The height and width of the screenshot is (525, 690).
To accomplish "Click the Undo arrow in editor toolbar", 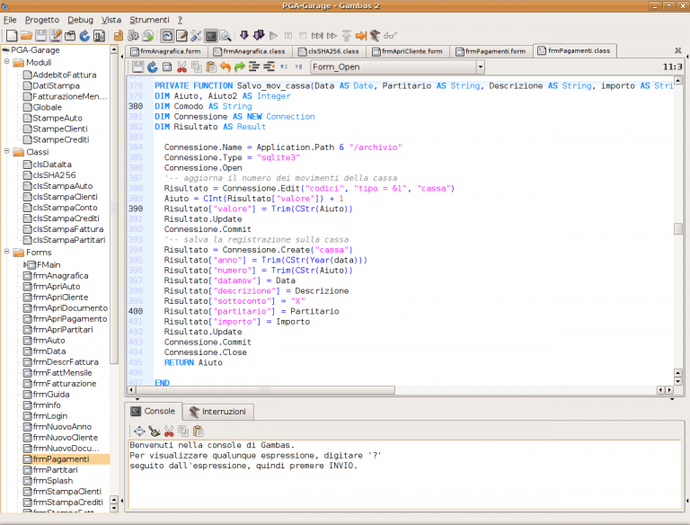I will [226, 67].
